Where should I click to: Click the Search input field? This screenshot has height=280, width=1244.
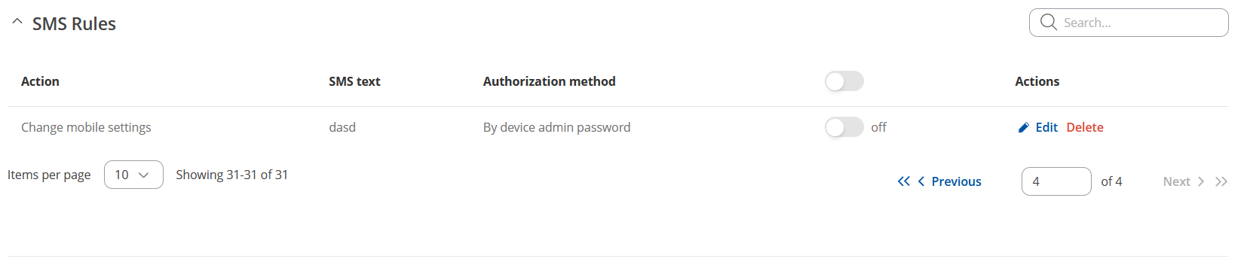click(1129, 23)
